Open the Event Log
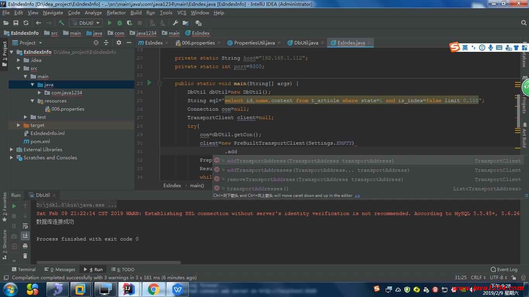 504,270
